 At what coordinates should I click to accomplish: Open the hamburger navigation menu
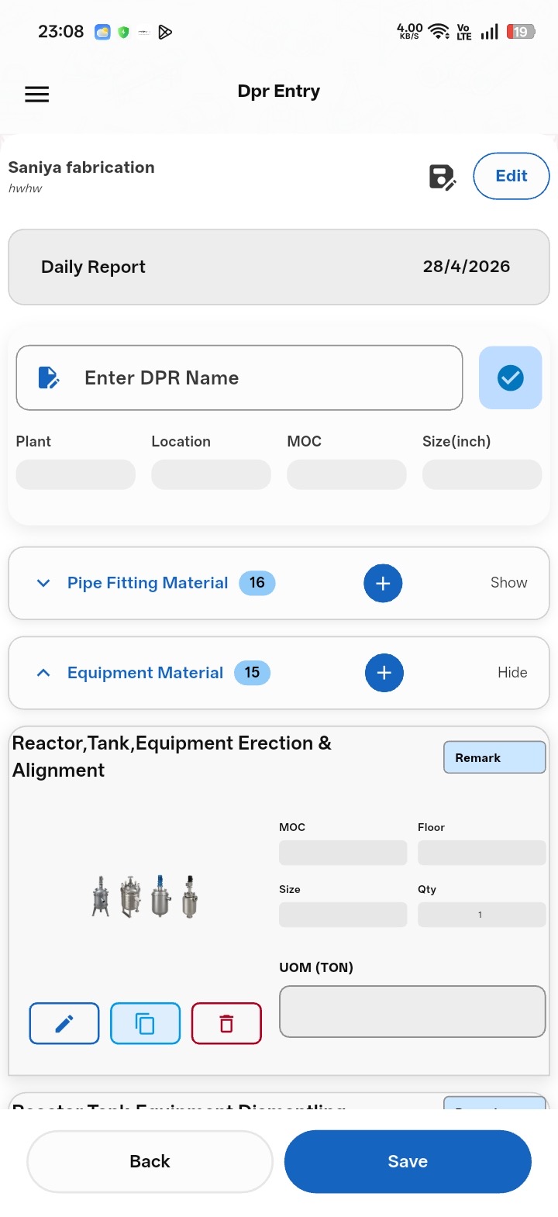37,95
